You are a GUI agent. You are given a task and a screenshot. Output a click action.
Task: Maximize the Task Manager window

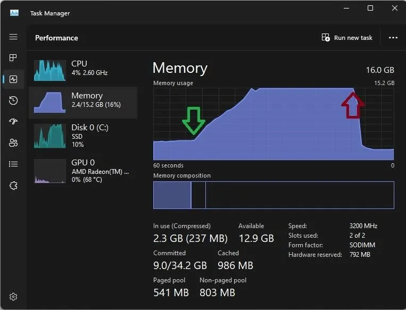(370, 8)
